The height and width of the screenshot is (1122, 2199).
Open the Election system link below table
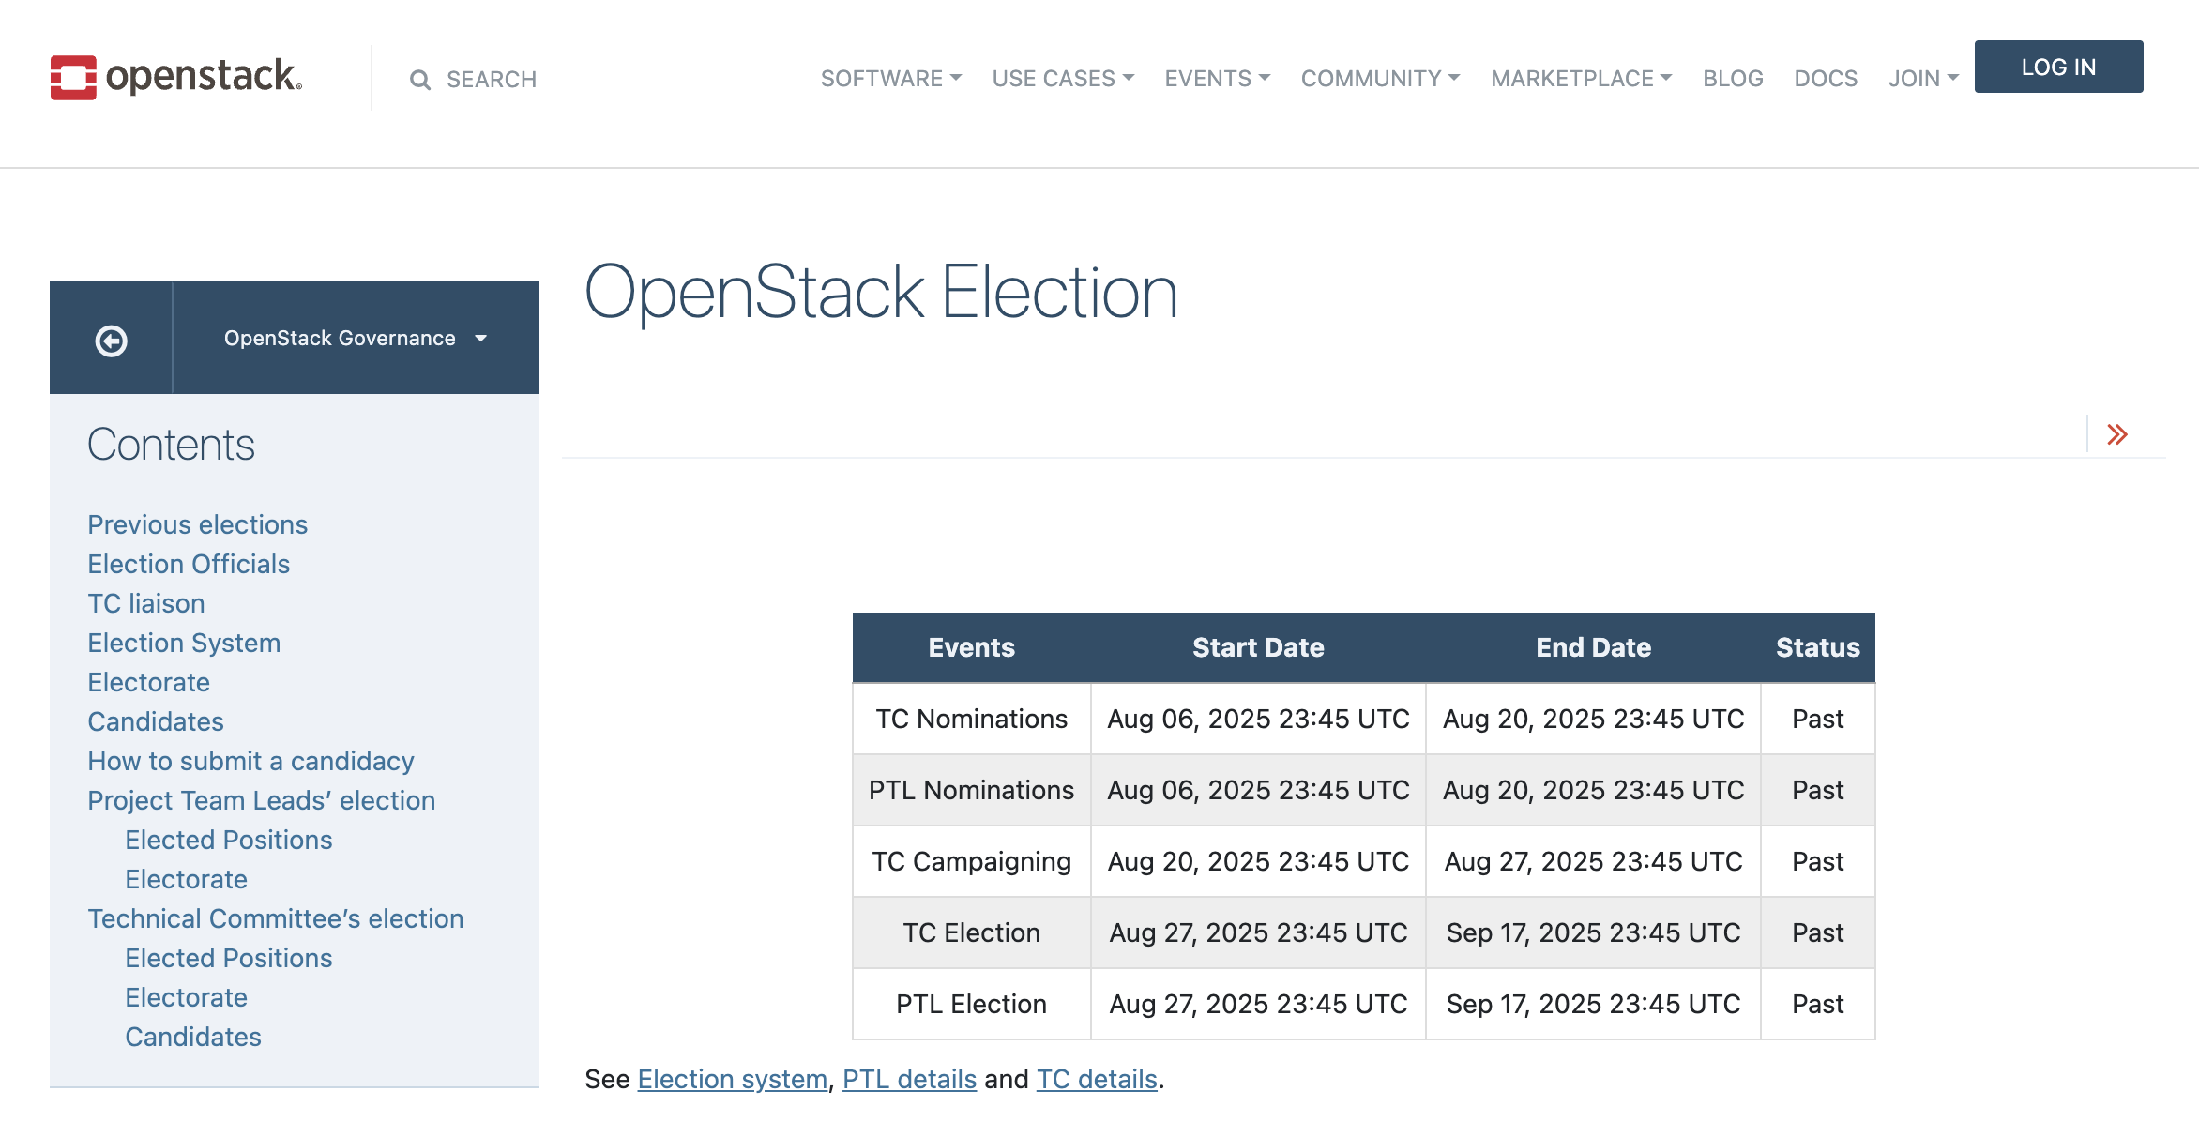[732, 1079]
